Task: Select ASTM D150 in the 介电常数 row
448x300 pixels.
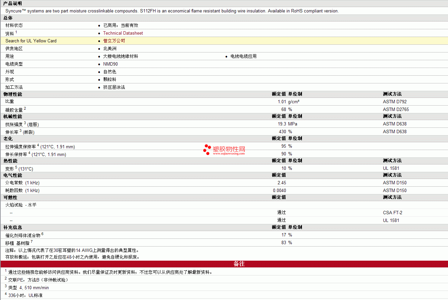Action: tap(395, 183)
